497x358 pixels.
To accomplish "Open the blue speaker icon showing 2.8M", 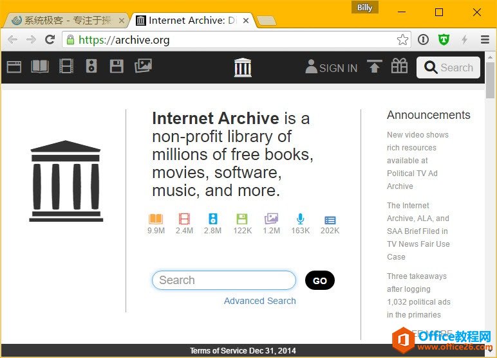I will click(x=212, y=219).
